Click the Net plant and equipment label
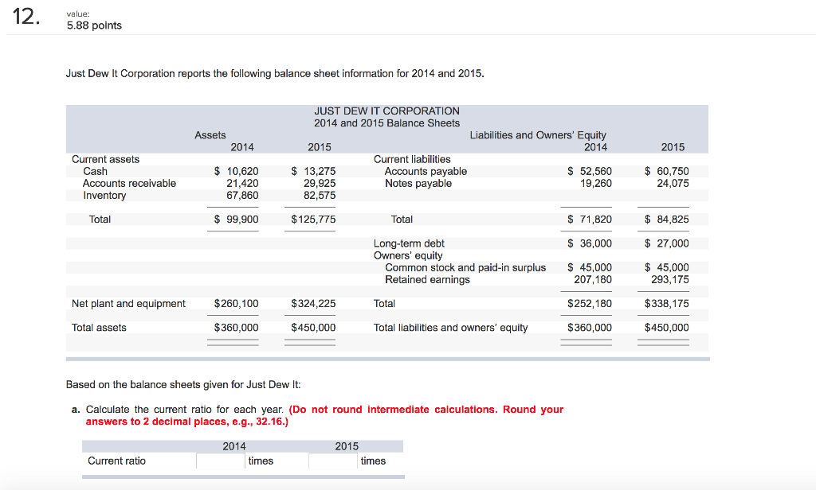This screenshot has width=816, height=490. (128, 303)
